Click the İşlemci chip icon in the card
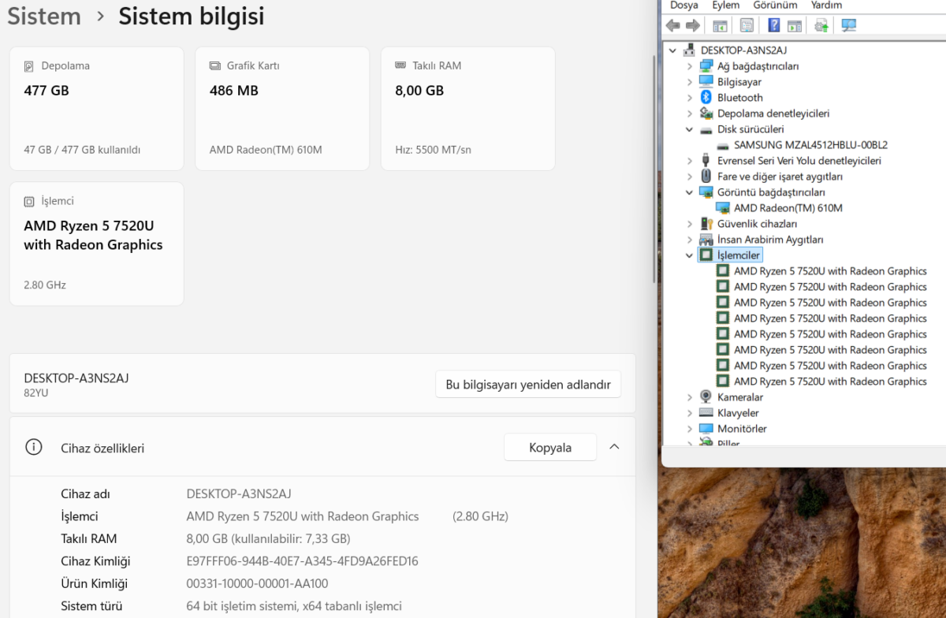946x618 pixels. (29, 201)
